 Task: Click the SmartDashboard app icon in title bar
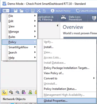4,4
